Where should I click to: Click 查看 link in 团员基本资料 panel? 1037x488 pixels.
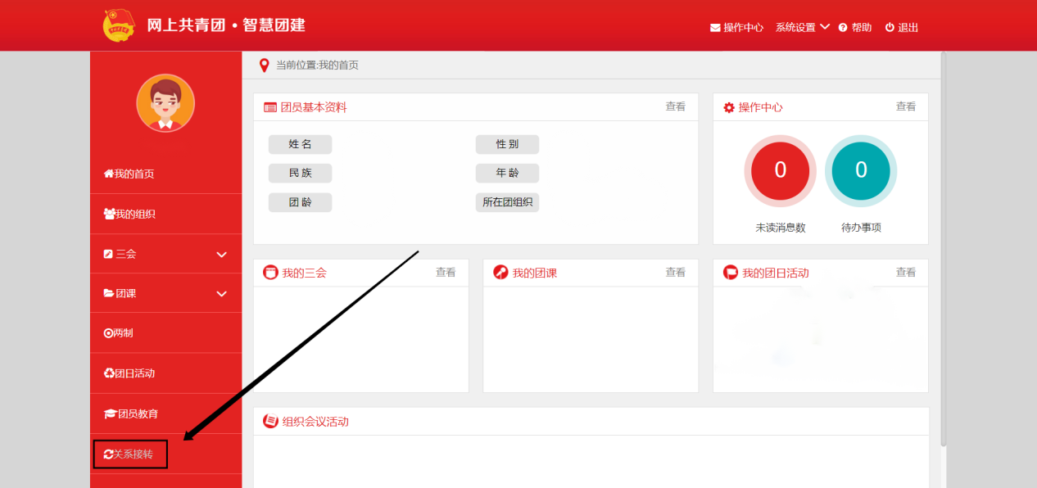(675, 106)
